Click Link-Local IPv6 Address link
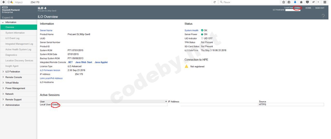331x139 pixels. [51, 78]
